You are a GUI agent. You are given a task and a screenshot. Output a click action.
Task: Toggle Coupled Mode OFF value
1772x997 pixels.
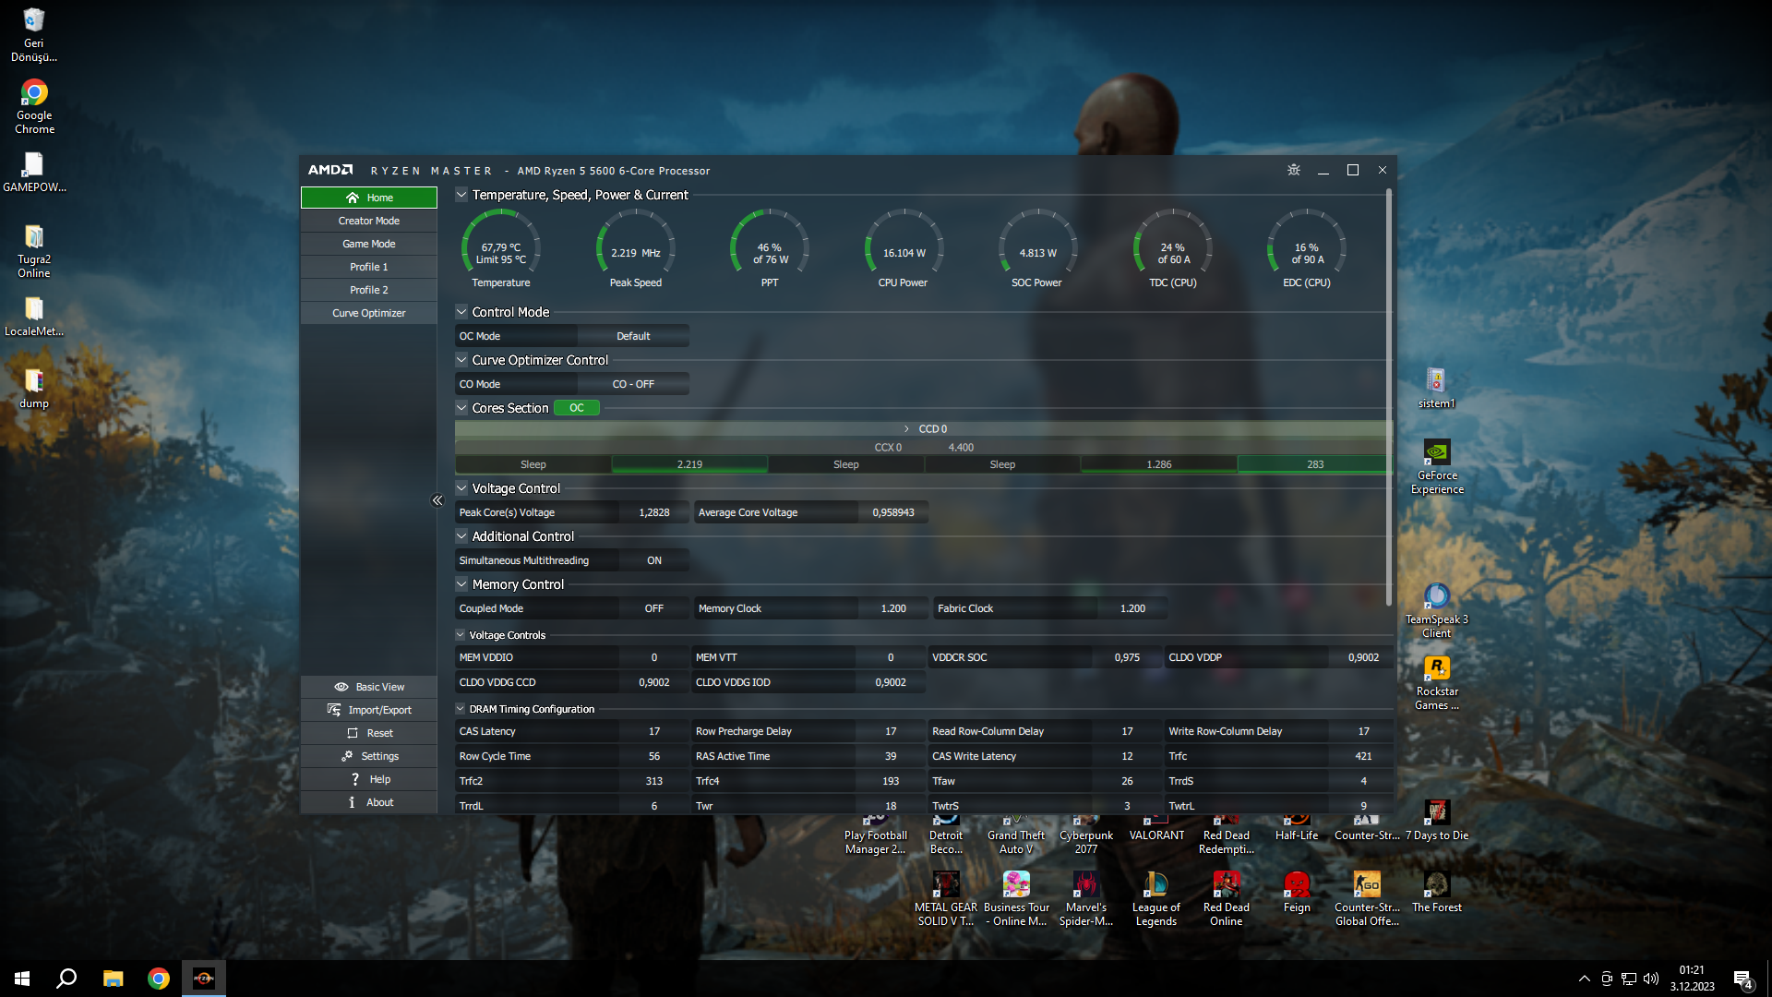coord(653,608)
